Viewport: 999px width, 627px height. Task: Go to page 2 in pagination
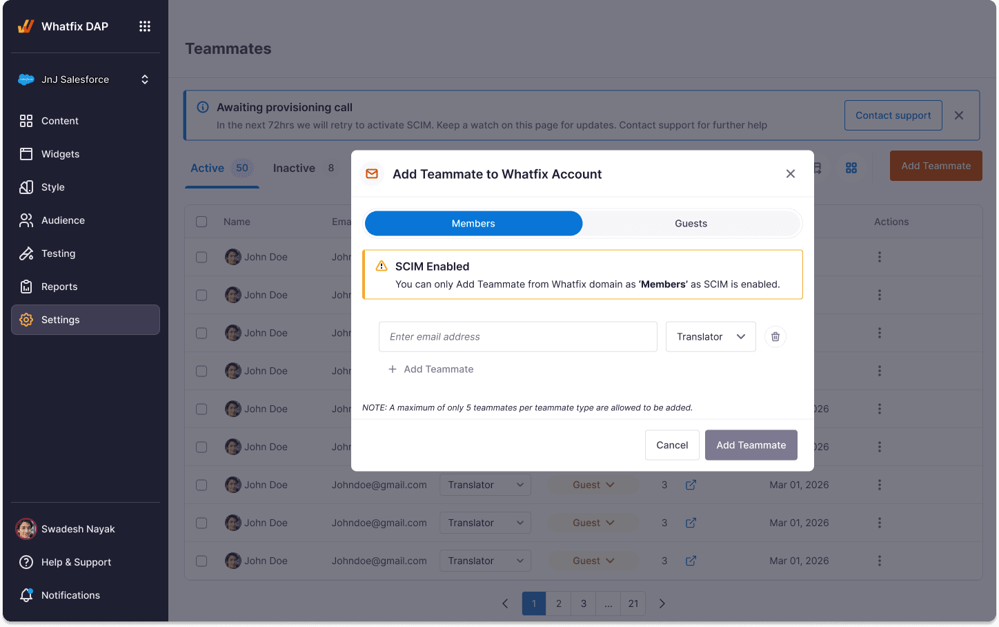click(x=559, y=604)
